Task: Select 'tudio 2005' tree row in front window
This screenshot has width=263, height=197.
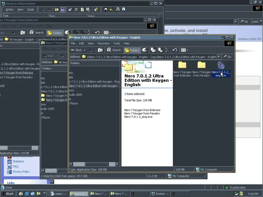Action: 76,95
